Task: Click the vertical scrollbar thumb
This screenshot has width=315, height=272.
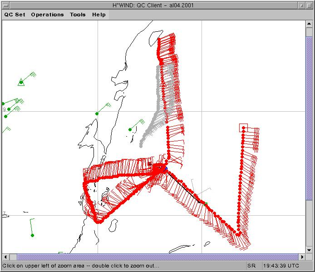Action: (x=309, y=118)
